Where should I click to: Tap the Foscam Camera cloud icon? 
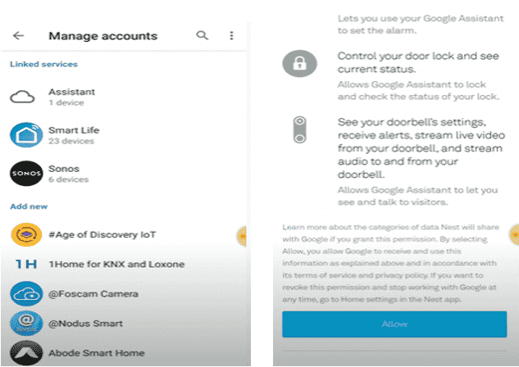tap(25, 293)
